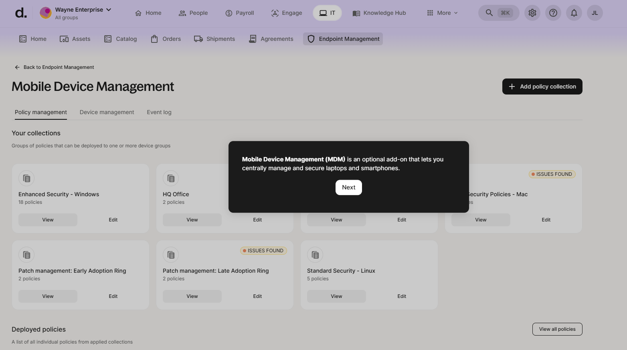
Task: Switch to the Device management tab
Action: (x=107, y=112)
